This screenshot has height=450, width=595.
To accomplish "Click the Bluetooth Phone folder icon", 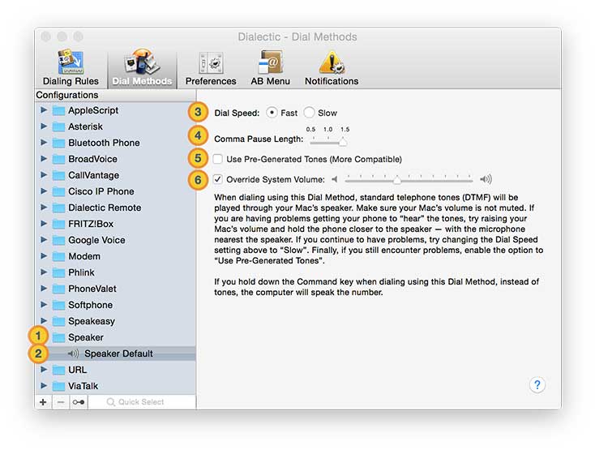I will coord(58,143).
